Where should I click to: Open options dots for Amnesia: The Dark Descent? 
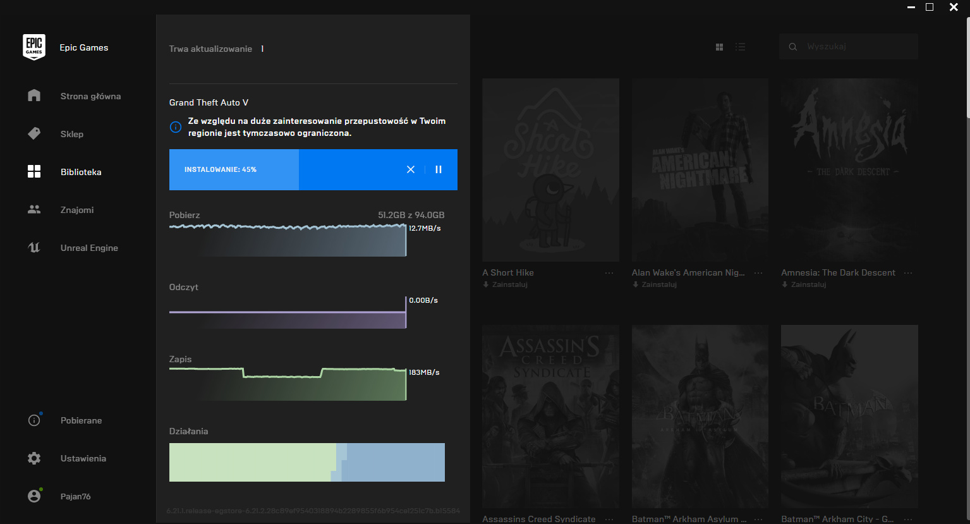click(x=908, y=273)
